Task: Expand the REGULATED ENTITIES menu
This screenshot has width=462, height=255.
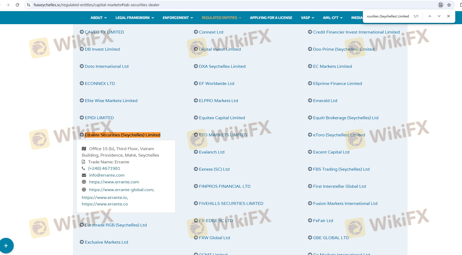Action: pyautogui.click(x=221, y=18)
